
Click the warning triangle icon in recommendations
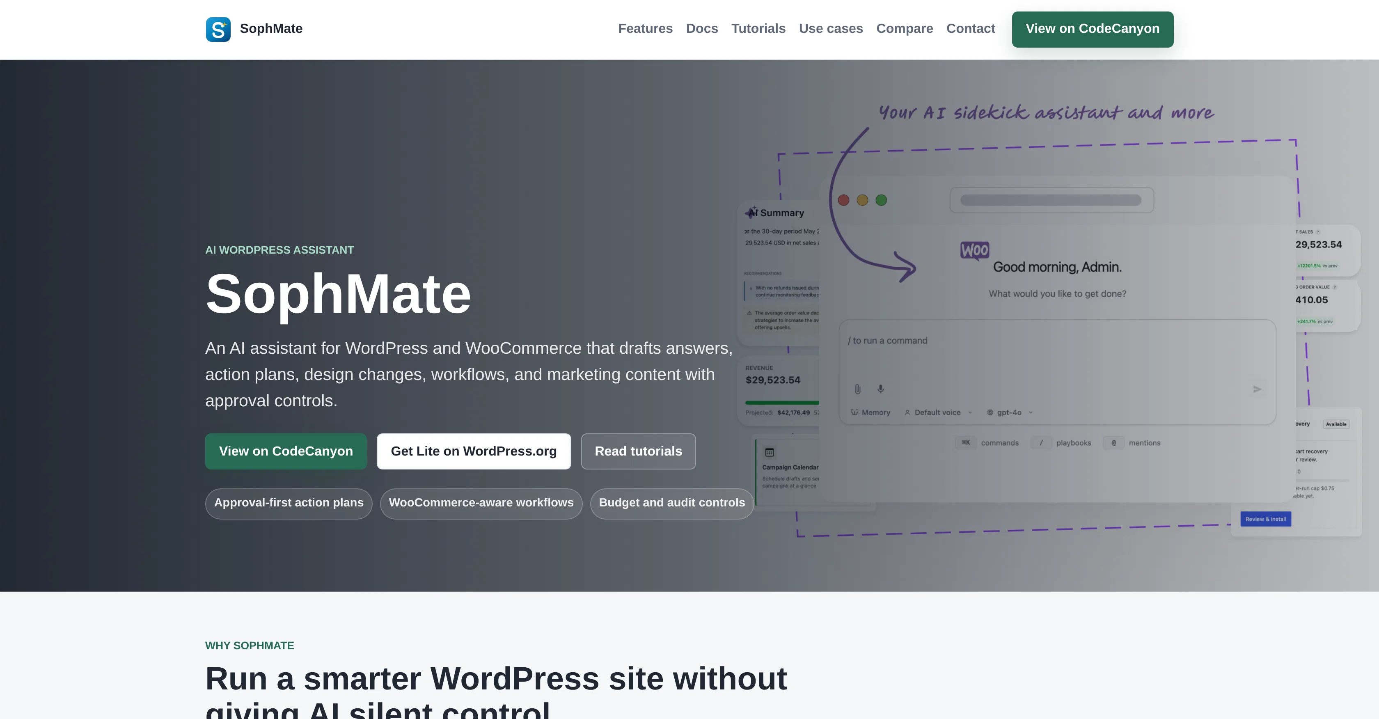click(749, 313)
